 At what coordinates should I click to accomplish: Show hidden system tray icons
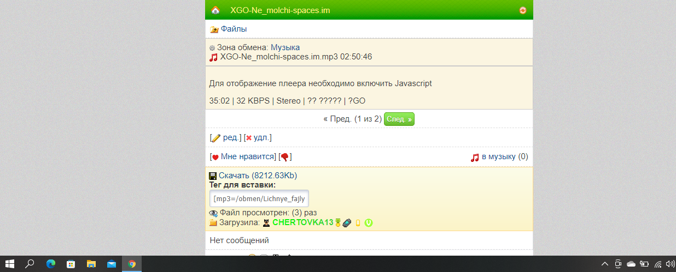coord(604,264)
